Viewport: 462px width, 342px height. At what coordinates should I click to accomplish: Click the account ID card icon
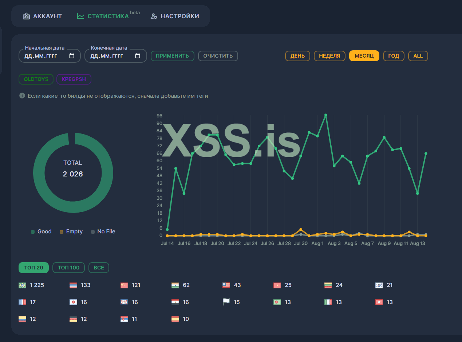(x=26, y=16)
